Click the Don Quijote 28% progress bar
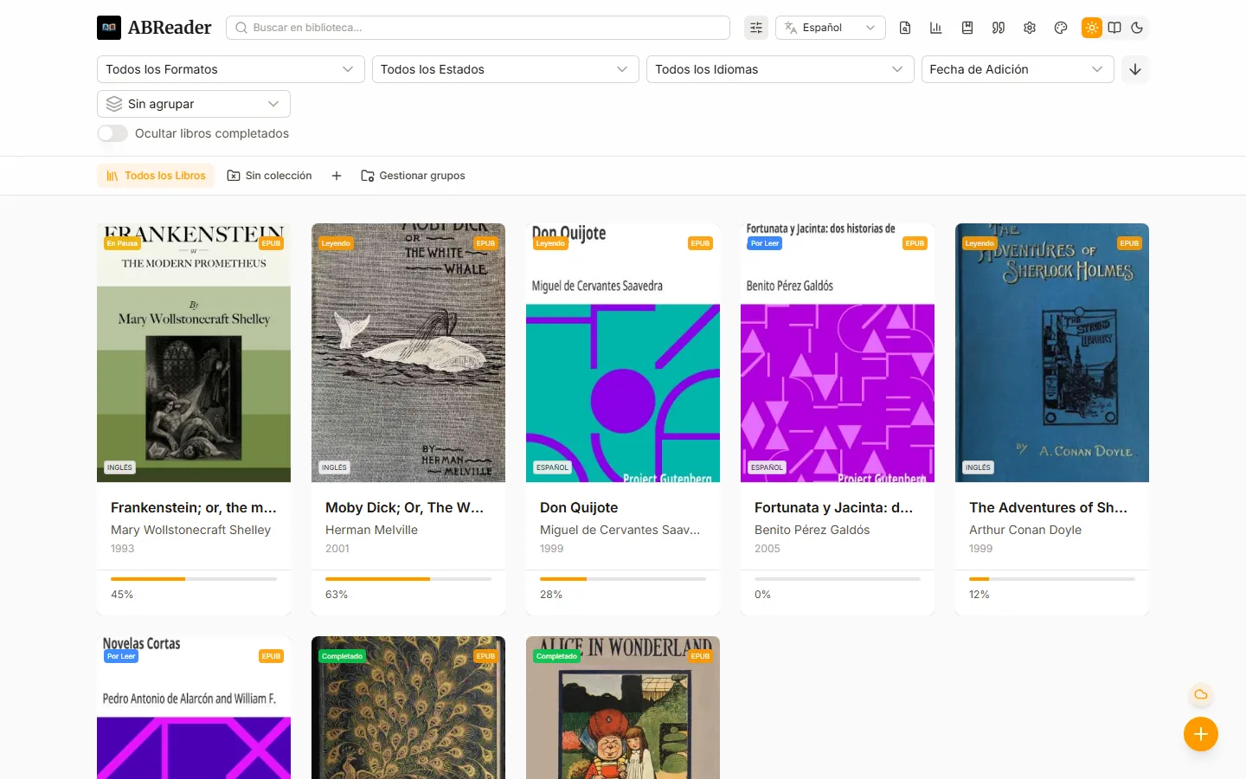The width and height of the screenshot is (1246, 779). (623, 579)
